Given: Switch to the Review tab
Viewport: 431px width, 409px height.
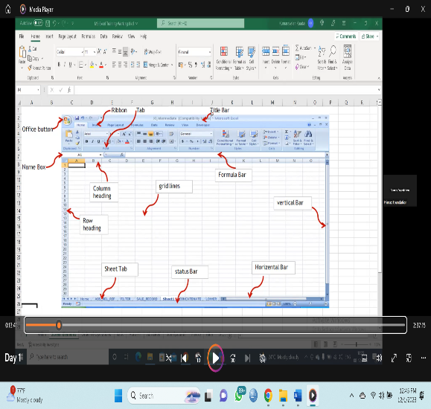Looking at the screenshot, I should [x=118, y=36].
